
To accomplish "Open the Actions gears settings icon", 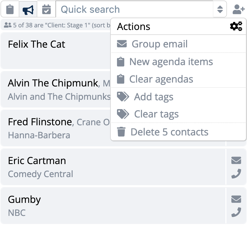I will coord(236,26).
